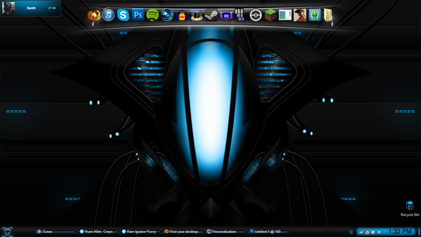Open 'Post your desktop' Firefox window
421x237 pixels.
[182, 232]
